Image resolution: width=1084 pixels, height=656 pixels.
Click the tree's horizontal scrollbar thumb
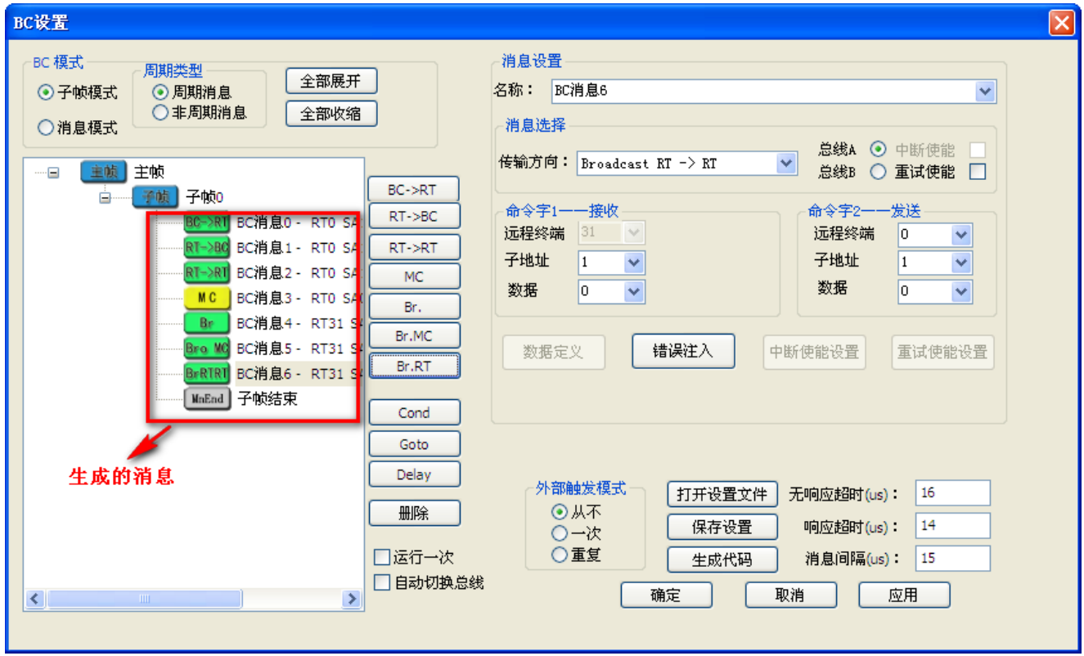(146, 599)
